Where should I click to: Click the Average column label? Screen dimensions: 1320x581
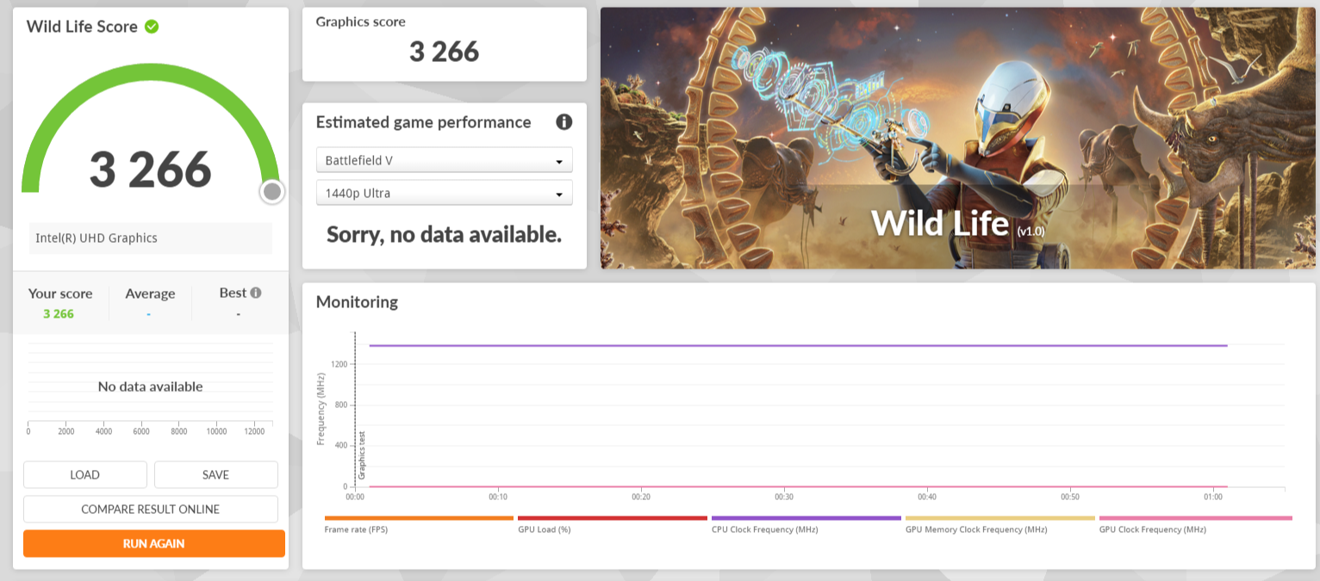pos(150,294)
